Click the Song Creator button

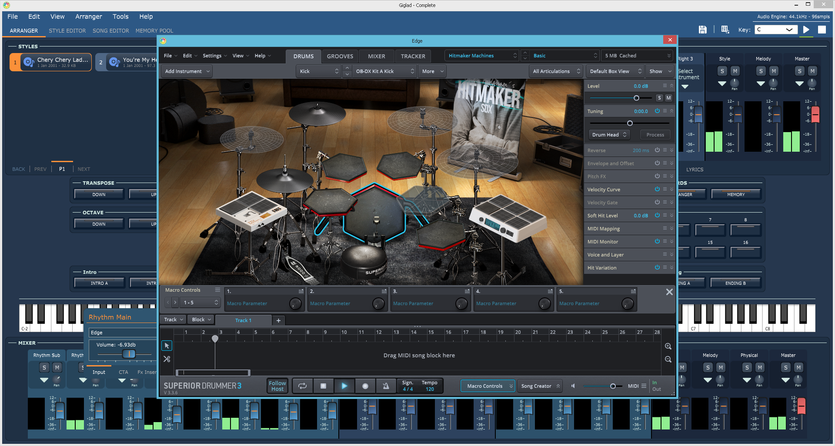pyautogui.click(x=539, y=386)
